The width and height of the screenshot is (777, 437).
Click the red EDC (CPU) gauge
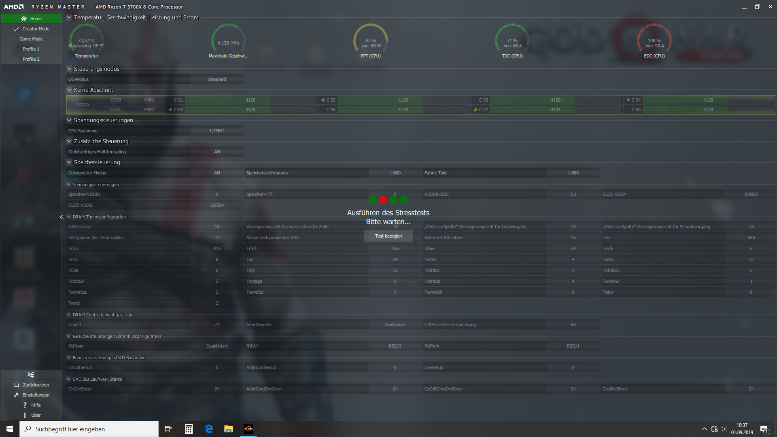pos(654,40)
